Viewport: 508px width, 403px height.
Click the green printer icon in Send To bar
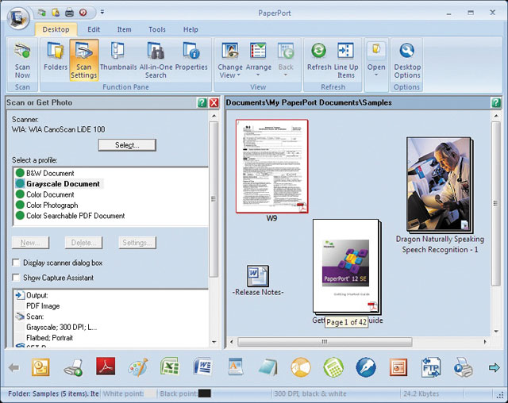click(x=73, y=368)
